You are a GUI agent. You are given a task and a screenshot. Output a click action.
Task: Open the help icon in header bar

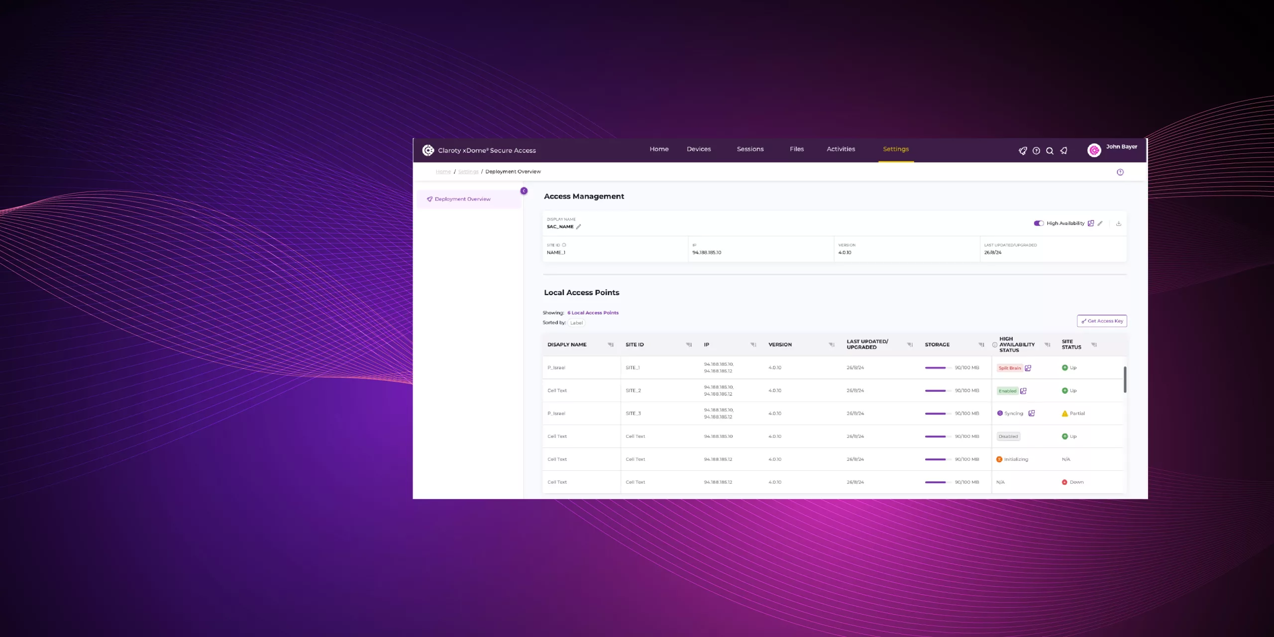click(1036, 151)
